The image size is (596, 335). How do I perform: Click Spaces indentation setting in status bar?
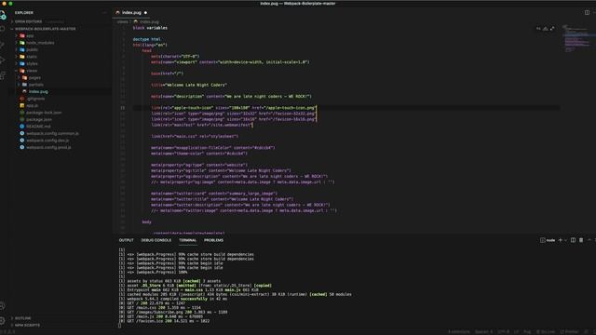[483, 331]
